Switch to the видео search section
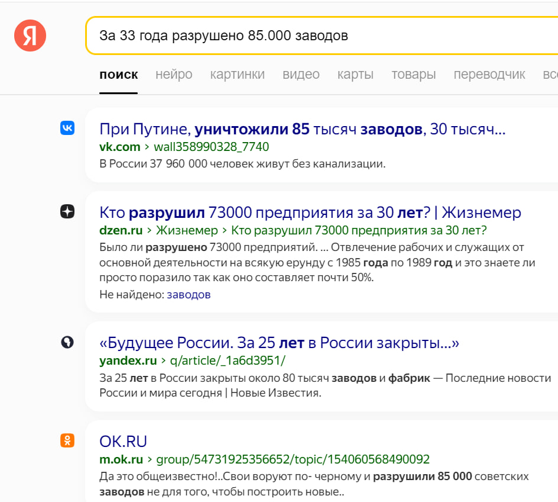Screen dimensions: 558x502 point(301,75)
